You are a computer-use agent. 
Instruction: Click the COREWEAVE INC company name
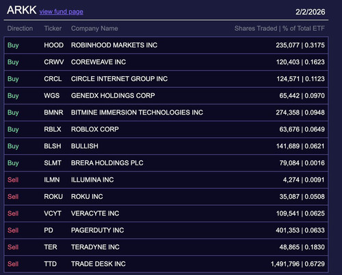98,62
